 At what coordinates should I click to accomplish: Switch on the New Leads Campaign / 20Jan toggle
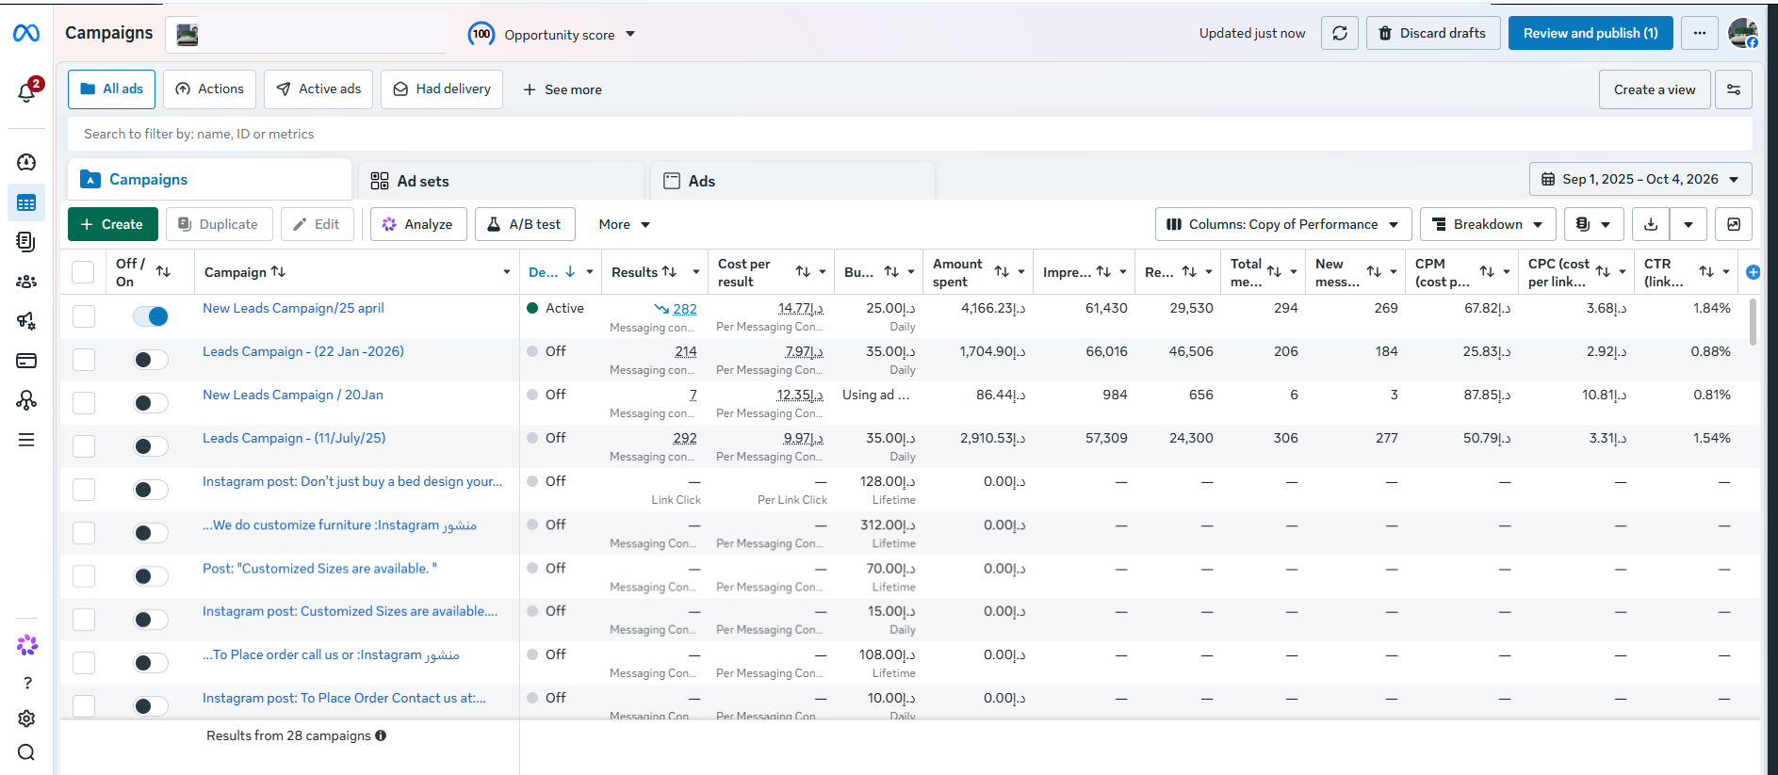pos(151,403)
